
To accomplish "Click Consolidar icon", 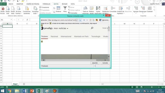I will [113, 9].
